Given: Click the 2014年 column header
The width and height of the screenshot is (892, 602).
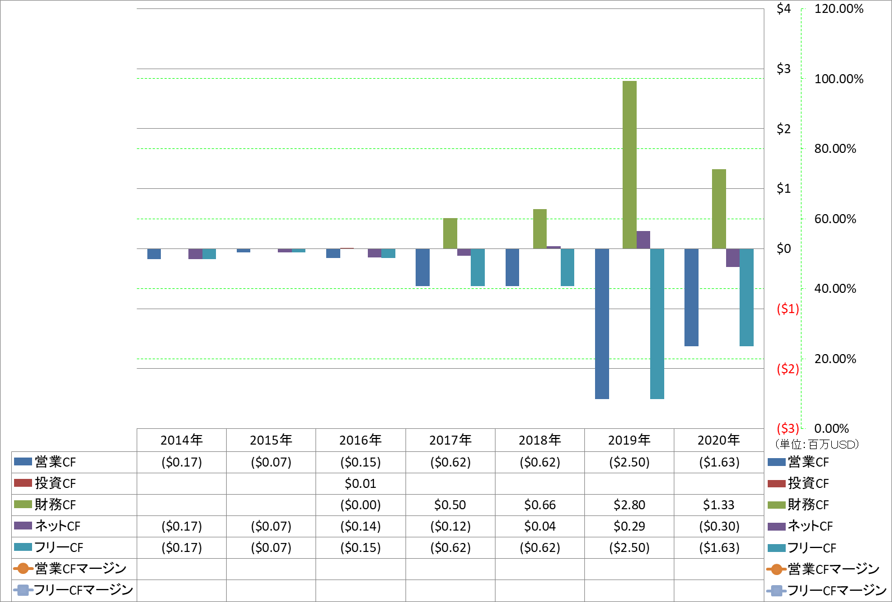Looking at the screenshot, I should click(x=182, y=440).
